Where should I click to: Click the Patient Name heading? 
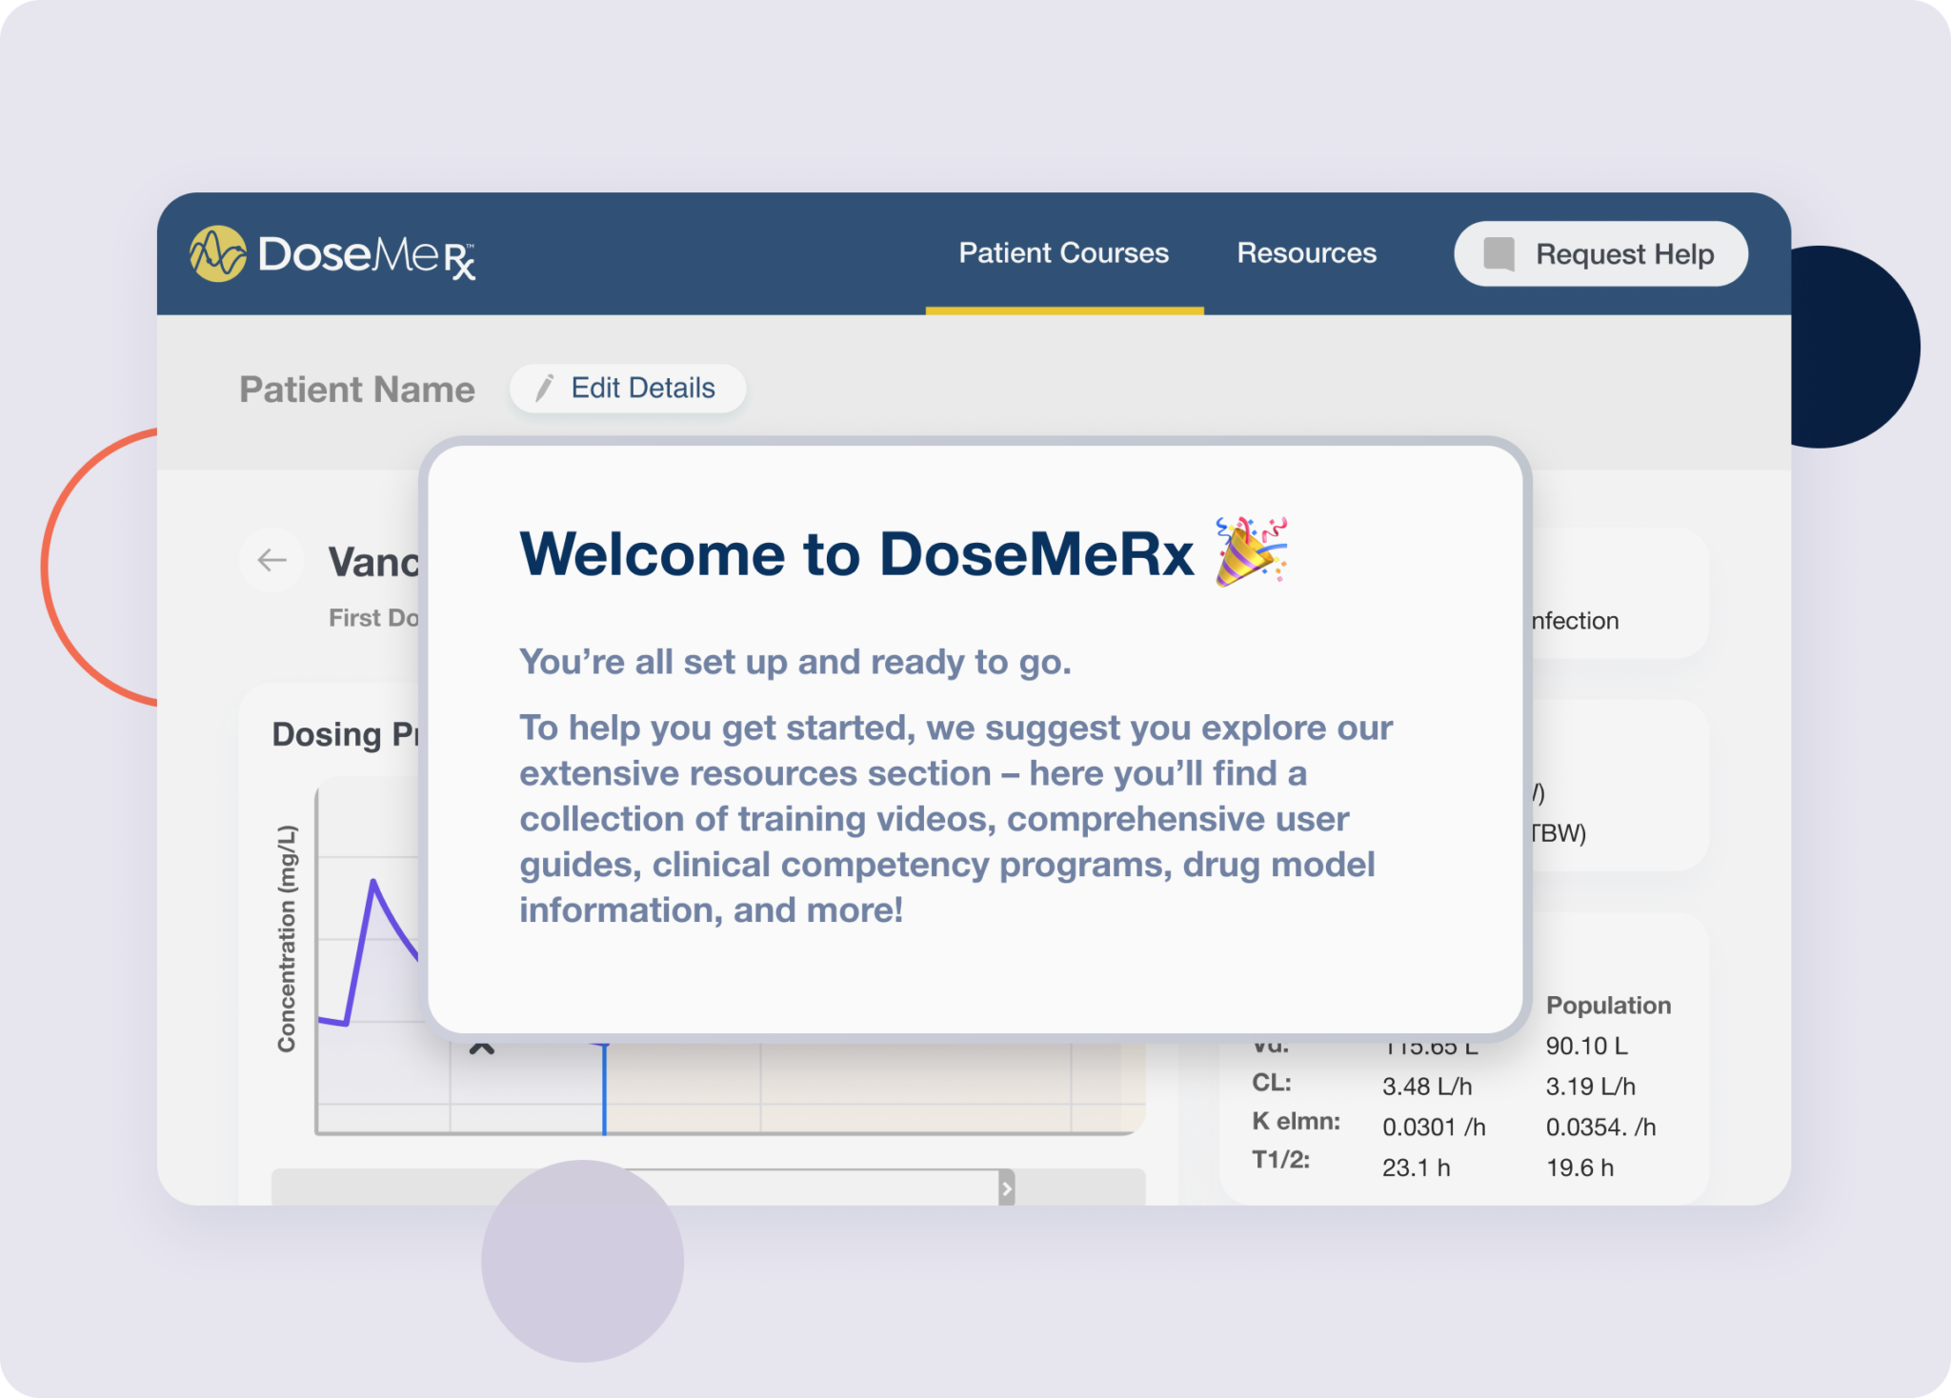pos(356,389)
